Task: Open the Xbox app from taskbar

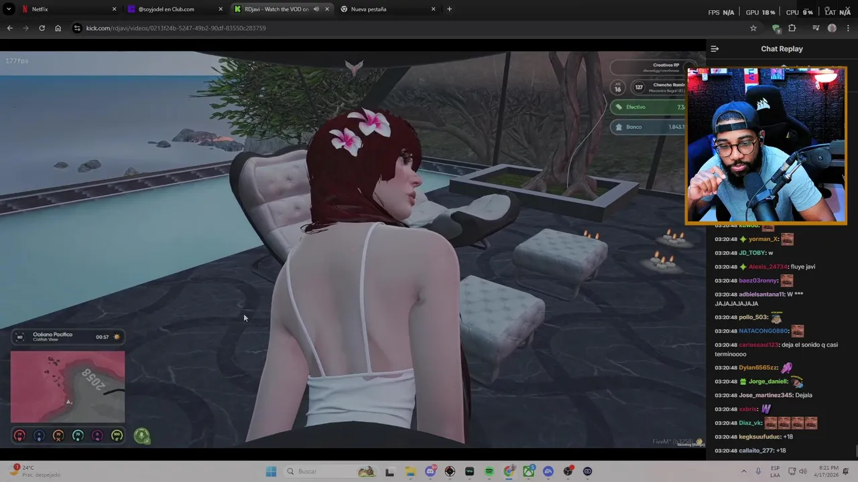Action: 529,471
